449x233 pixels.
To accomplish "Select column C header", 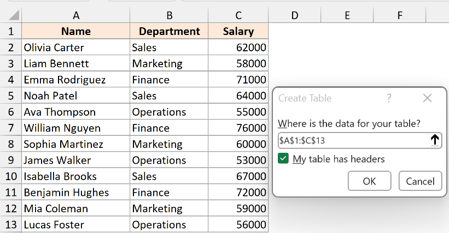I will pos(238,15).
